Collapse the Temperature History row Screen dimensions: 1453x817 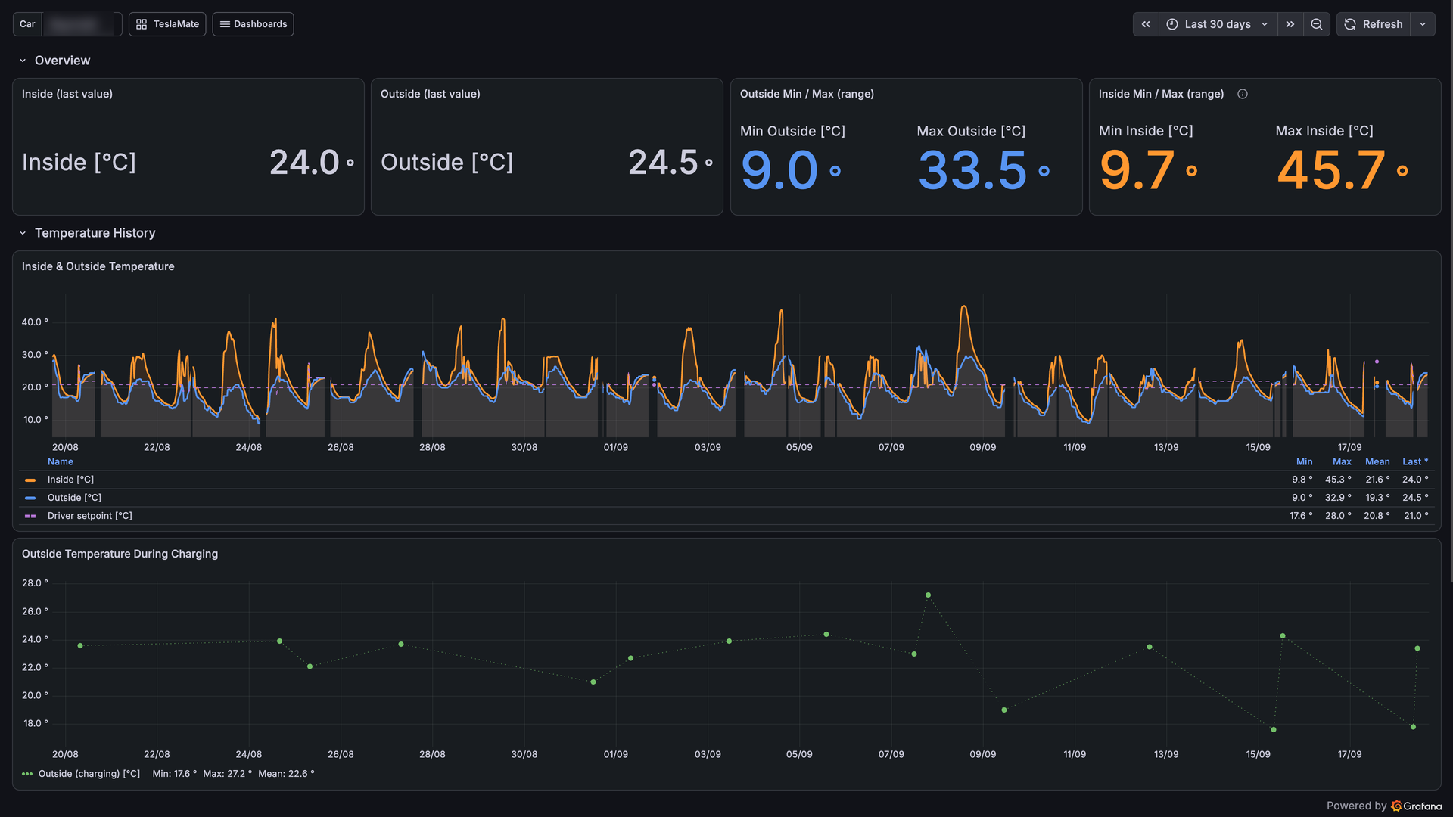coord(23,233)
